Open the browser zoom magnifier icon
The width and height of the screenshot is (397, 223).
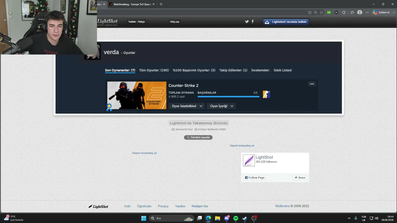click(315, 12)
